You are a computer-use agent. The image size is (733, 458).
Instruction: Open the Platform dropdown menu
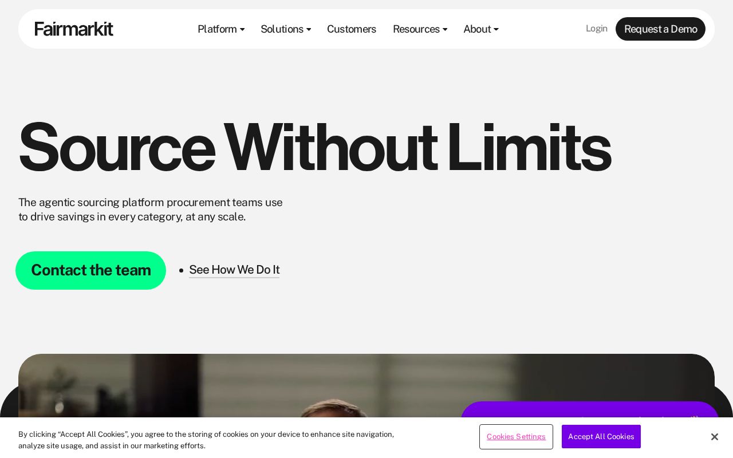(221, 29)
